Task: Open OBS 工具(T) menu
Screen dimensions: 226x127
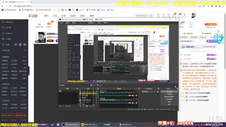Action: (x=99, y=23)
